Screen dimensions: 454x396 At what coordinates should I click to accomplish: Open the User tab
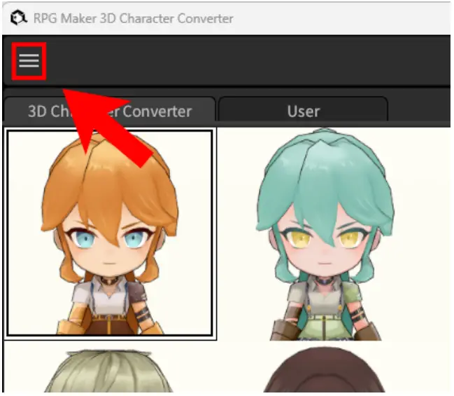pyautogui.click(x=303, y=111)
